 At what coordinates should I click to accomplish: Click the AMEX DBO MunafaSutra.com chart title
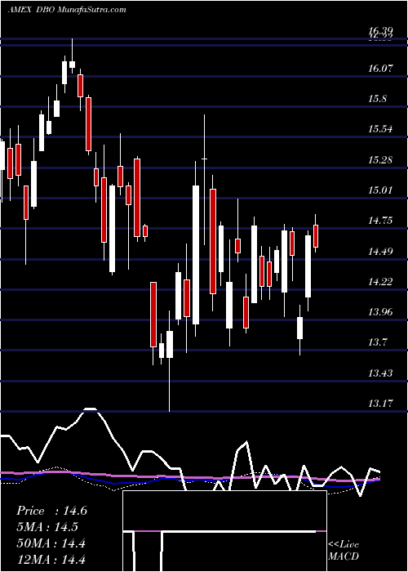point(67,10)
